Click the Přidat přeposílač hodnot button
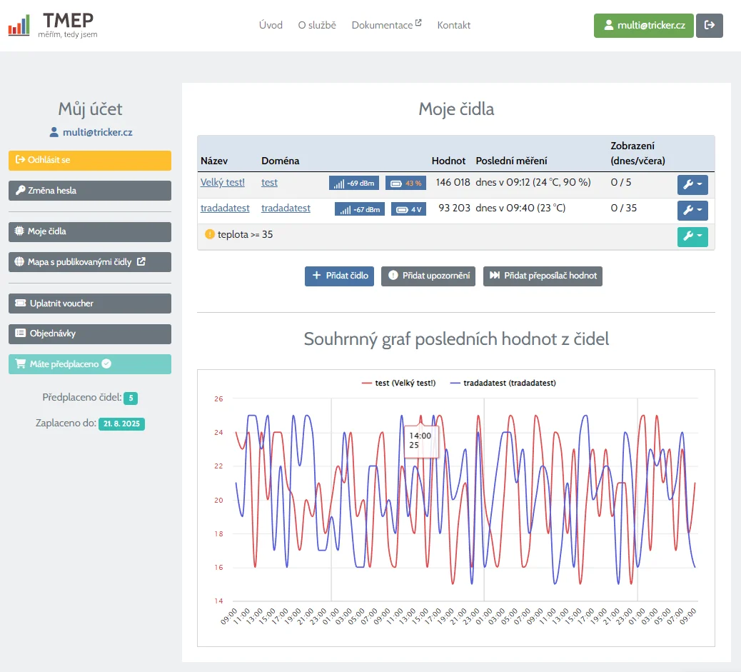Viewport: 741px width, 672px height. pos(543,276)
